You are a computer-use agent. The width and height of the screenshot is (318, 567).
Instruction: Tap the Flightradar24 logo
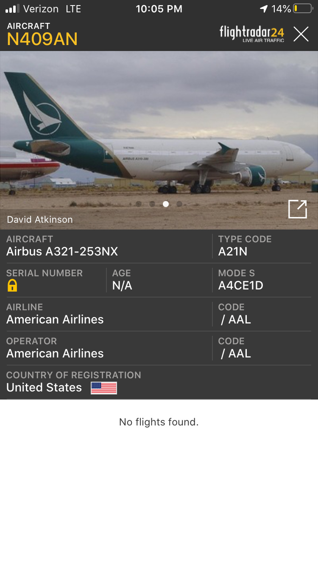pos(252,34)
